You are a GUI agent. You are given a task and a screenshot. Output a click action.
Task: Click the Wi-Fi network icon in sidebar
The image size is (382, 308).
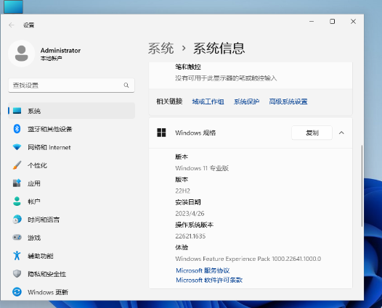17,147
